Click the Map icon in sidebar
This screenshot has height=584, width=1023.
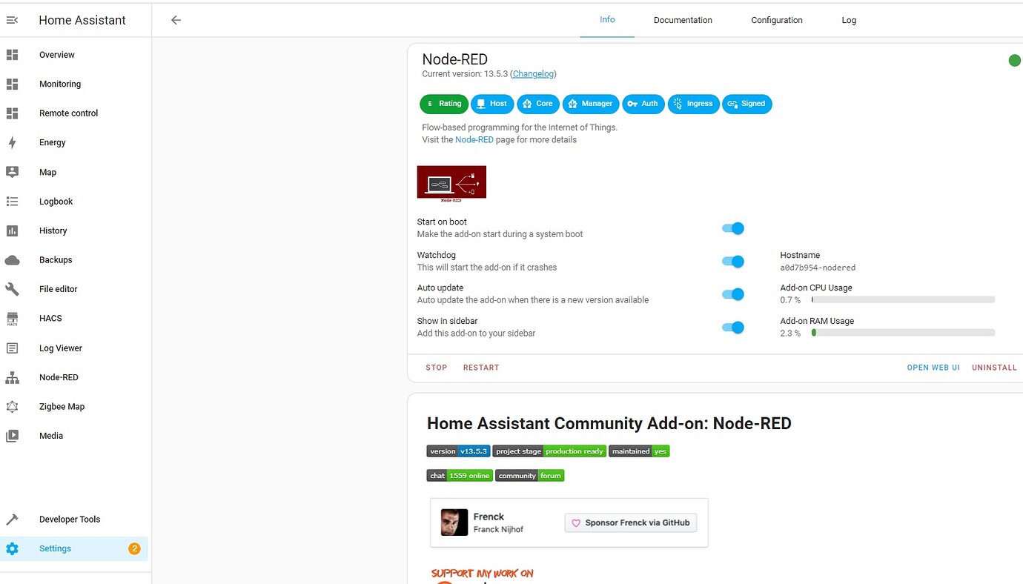pyautogui.click(x=12, y=172)
